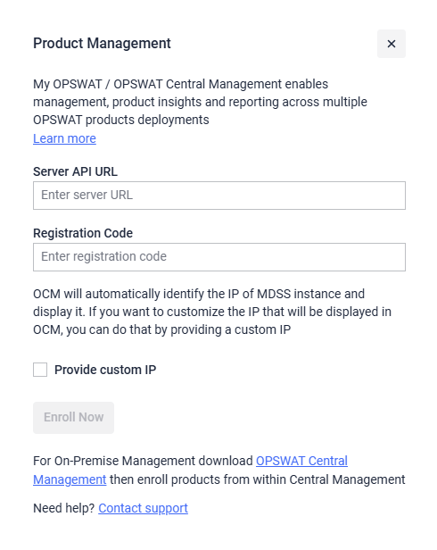Click the My OPSWAT description paragraph
Viewport: 437px width, 550px height.
[200, 102]
